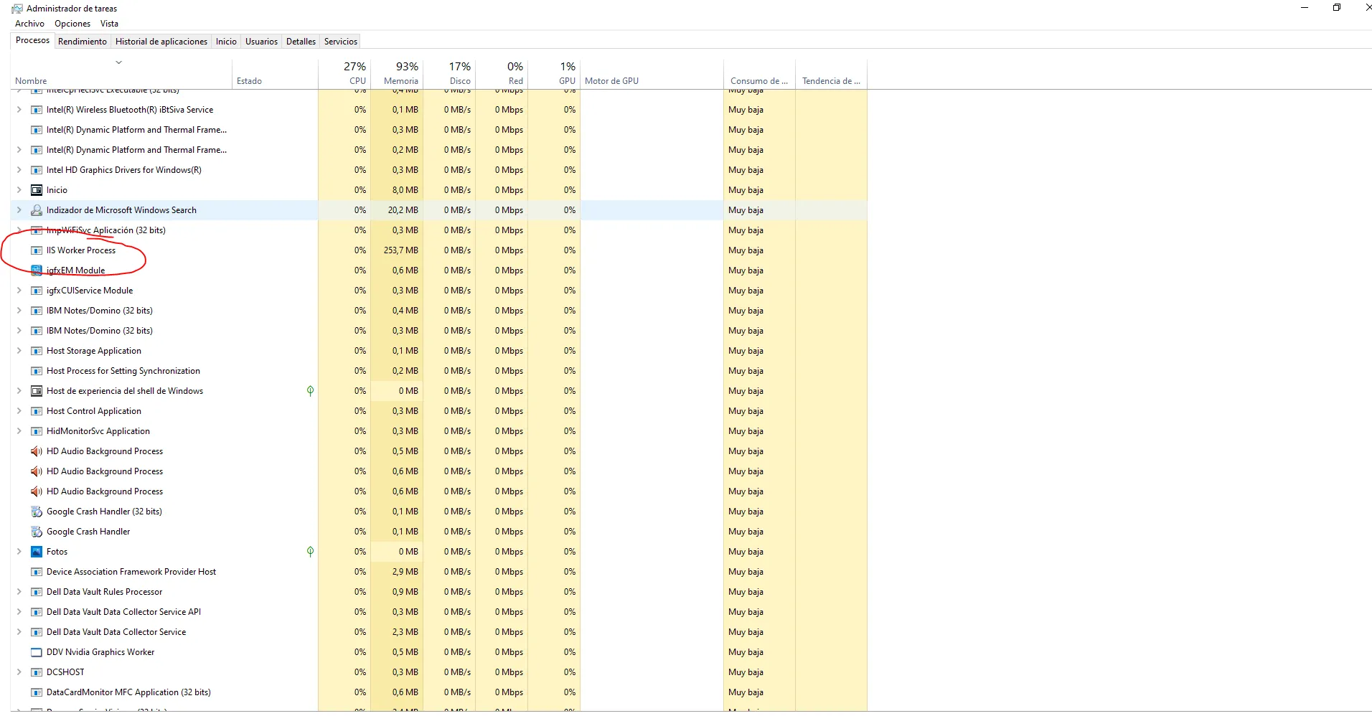Click the Google Crash Handler (32 bits) icon

coord(37,512)
